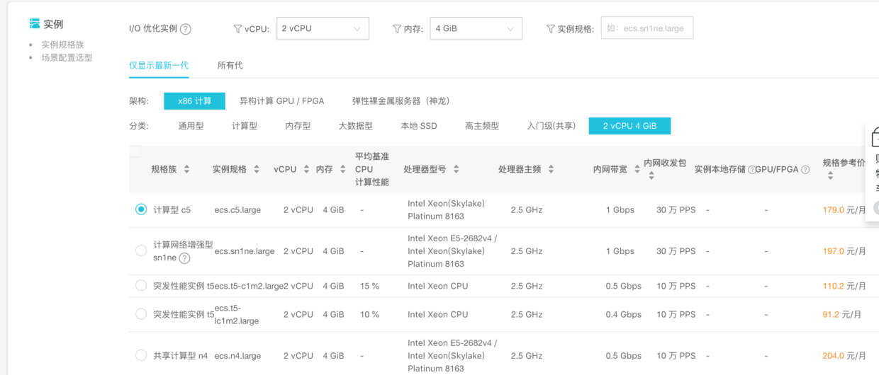Open help icon beside 实例本地存储
Image resolution: width=879 pixels, height=375 pixels.
pos(751,170)
